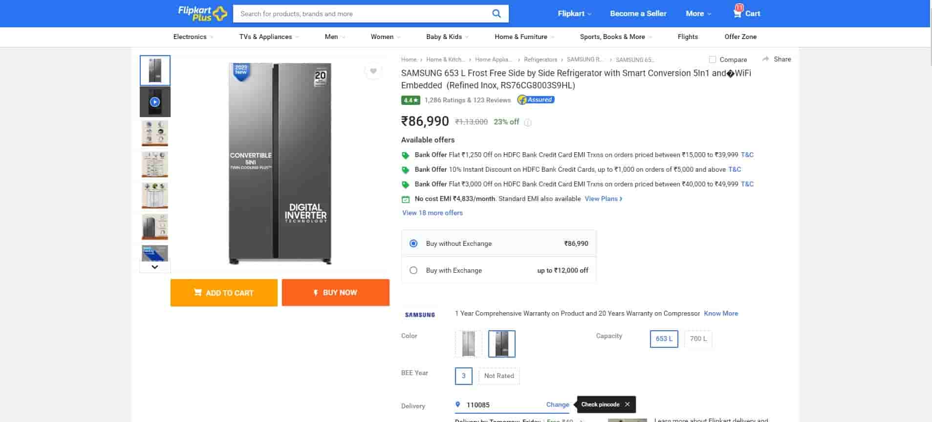Screen dimensions: 932x422
Task: Focus the product search input field
Action: pyautogui.click(x=362, y=14)
